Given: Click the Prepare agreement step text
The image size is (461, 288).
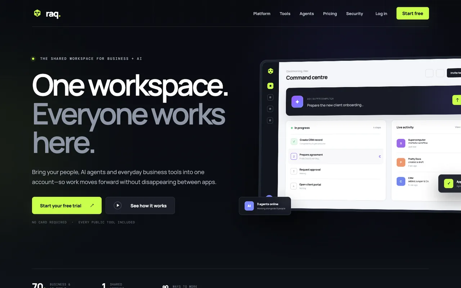Looking at the screenshot, I should 311,155.
